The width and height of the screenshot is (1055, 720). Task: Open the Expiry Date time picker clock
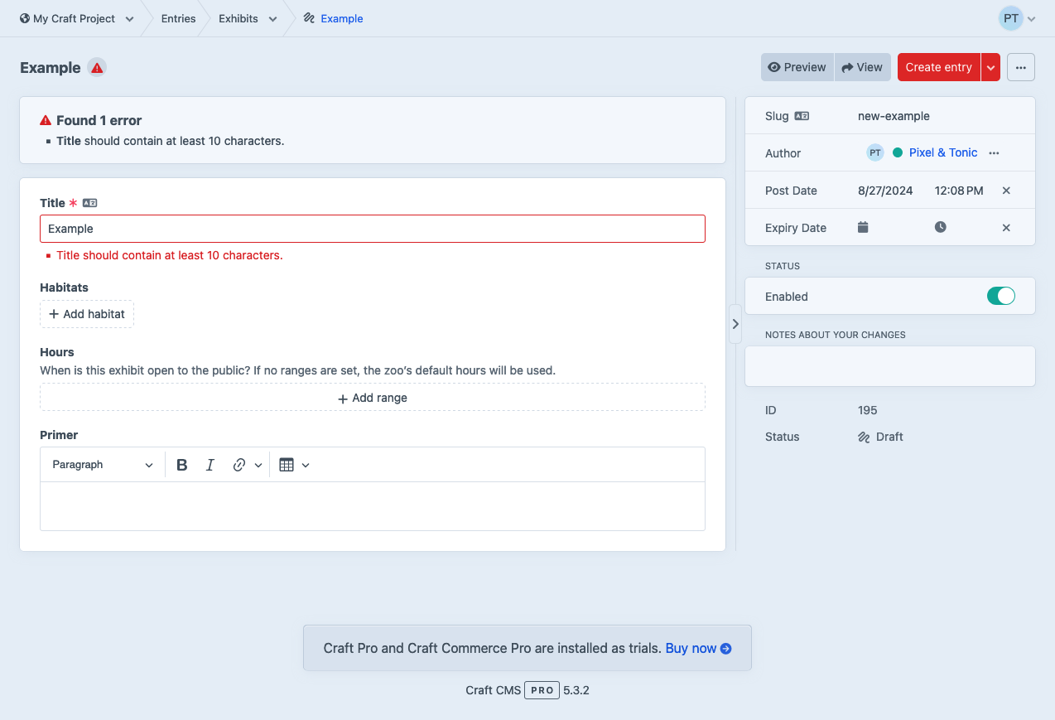click(941, 227)
